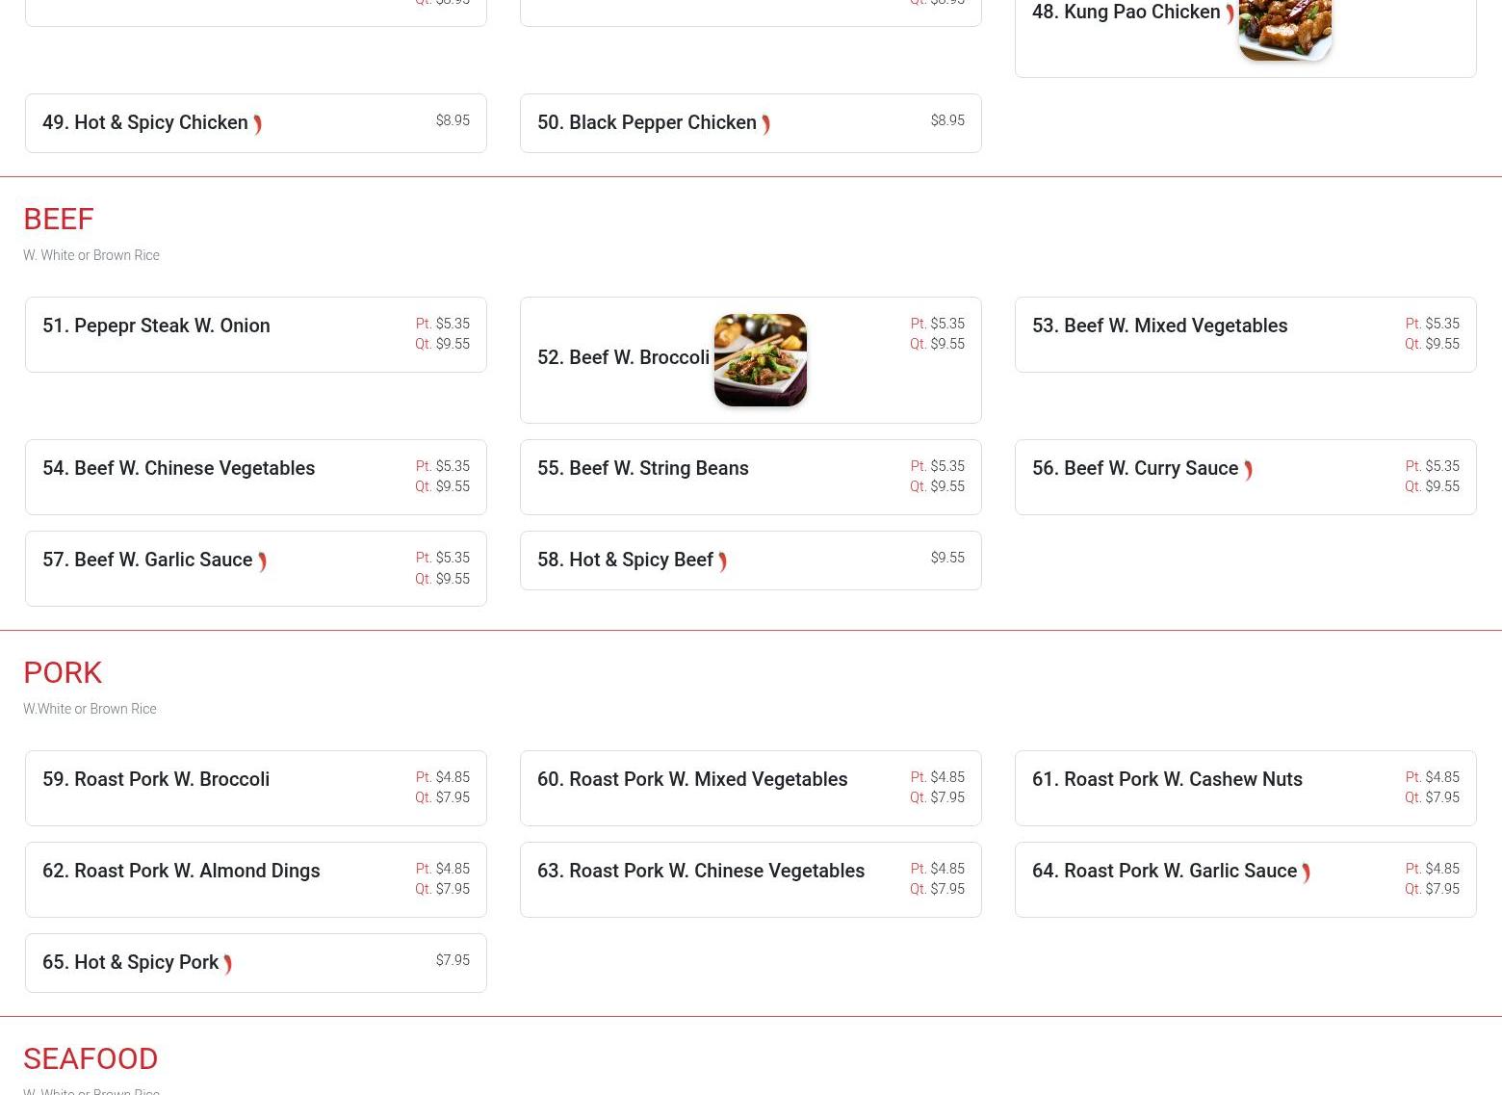Click the rice note under the PORK heading
Screen dimensions: 1502x1095
pyautogui.click(x=90, y=709)
